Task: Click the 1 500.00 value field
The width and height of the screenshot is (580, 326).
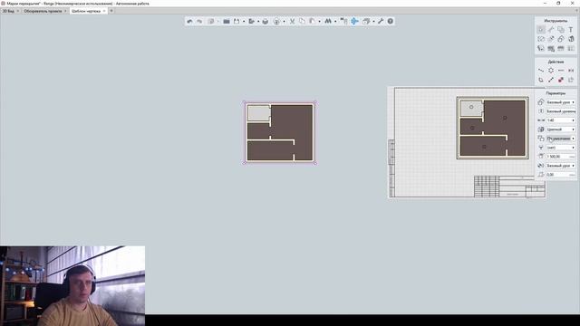Action: 561,157
